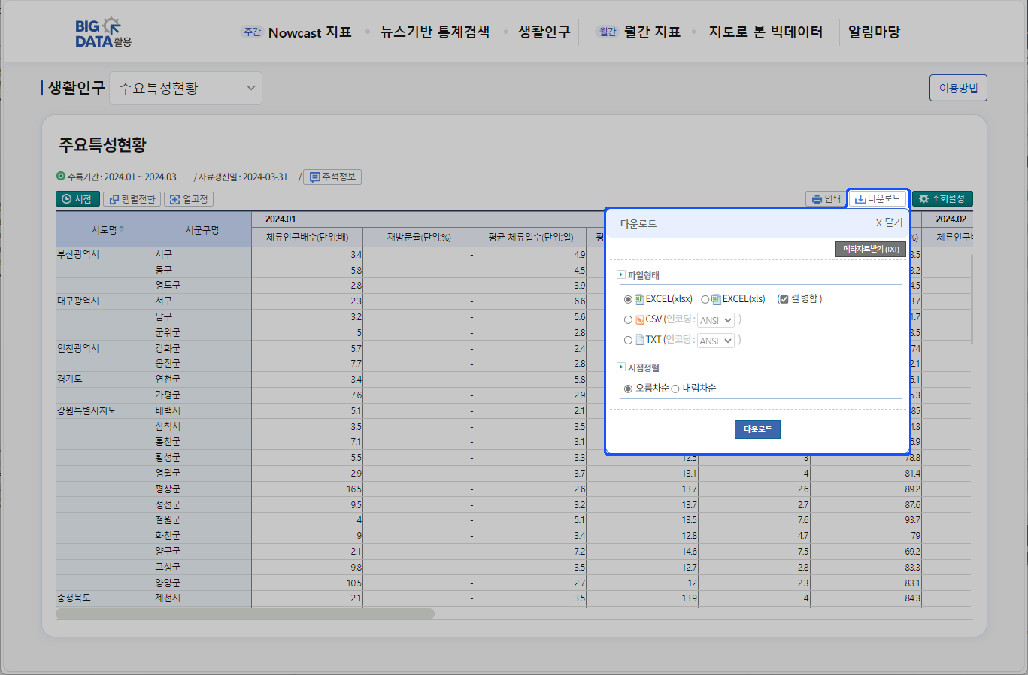Select the EXCEL(xls) file format radio

click(x=705, y=299)
